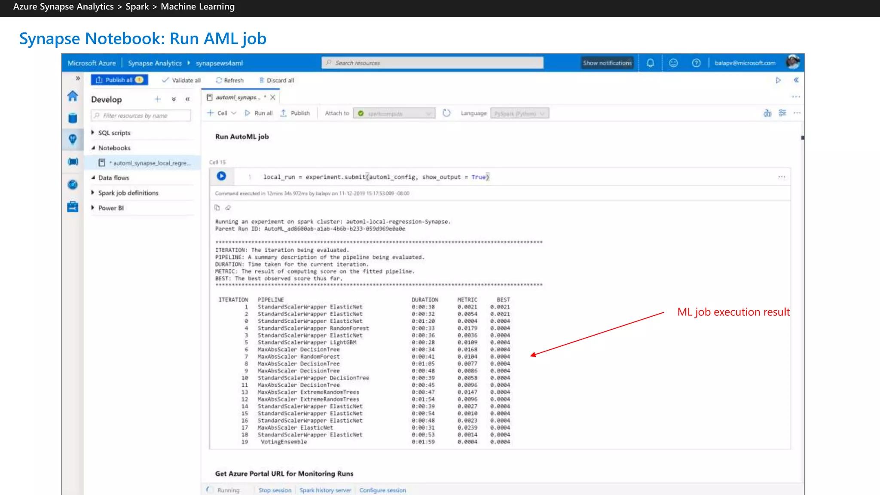This screenshot has width=880, height=495.
Task: Click the 'VotingEnsemble' output row
Action: pos(364,442)
